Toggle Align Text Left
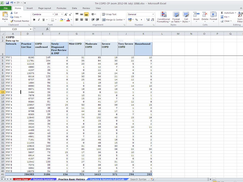This screenshot has height=182, width=243. coord(77,20)
